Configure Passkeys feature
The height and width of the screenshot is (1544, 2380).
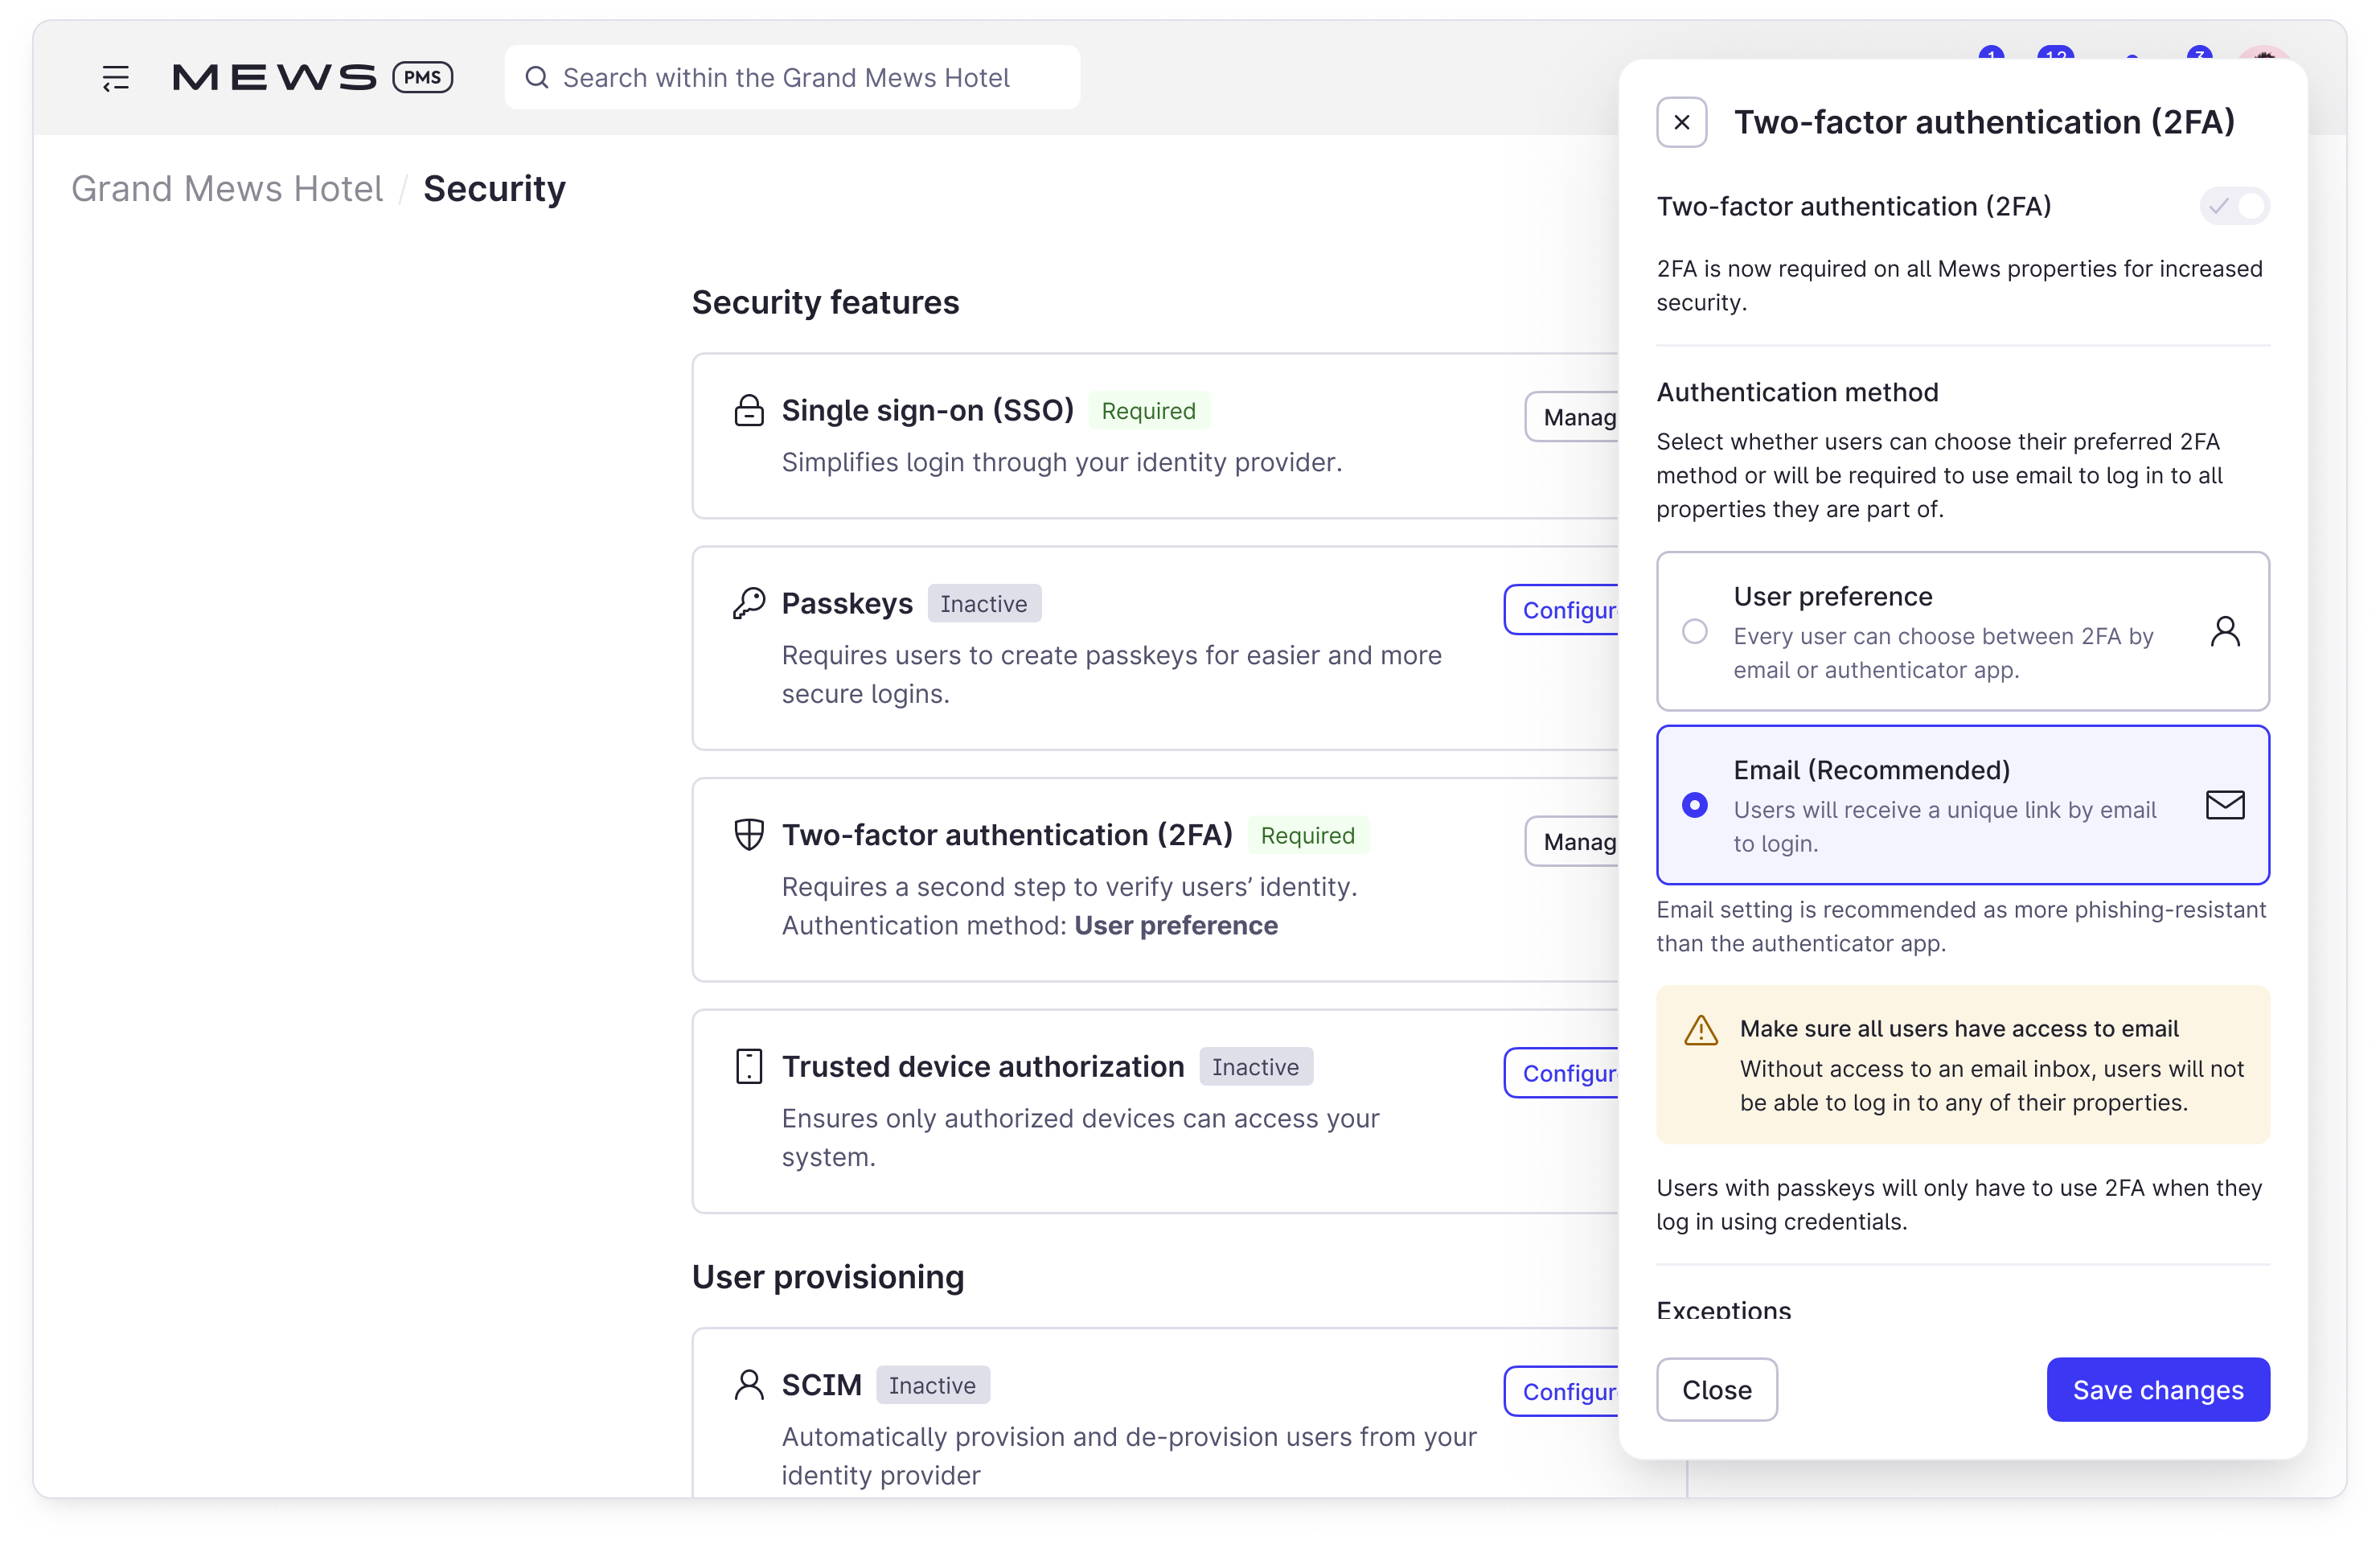click(x=1562, y=610)
